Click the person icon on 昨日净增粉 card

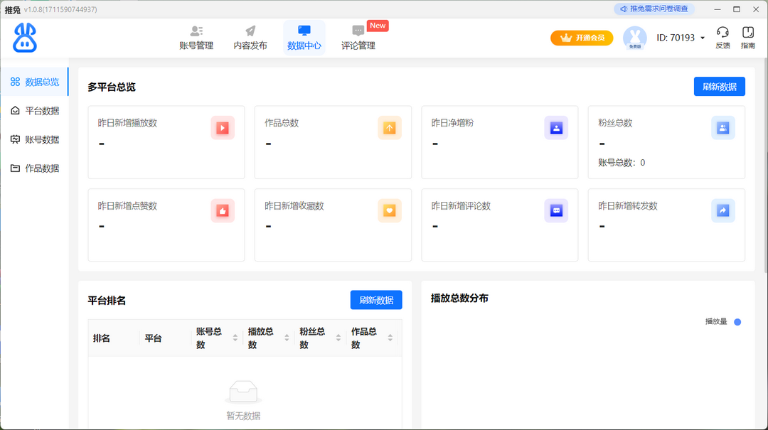click(x=556, y=127)
